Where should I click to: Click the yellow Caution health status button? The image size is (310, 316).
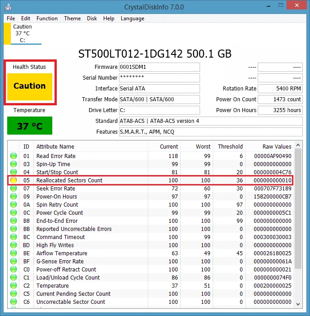(30, 86)
